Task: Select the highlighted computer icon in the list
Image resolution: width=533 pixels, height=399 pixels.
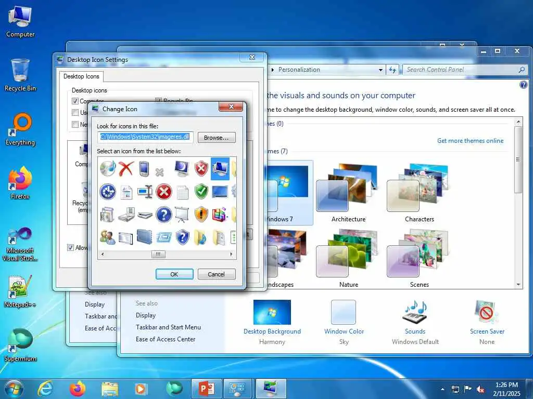Action: pos(220,169)
